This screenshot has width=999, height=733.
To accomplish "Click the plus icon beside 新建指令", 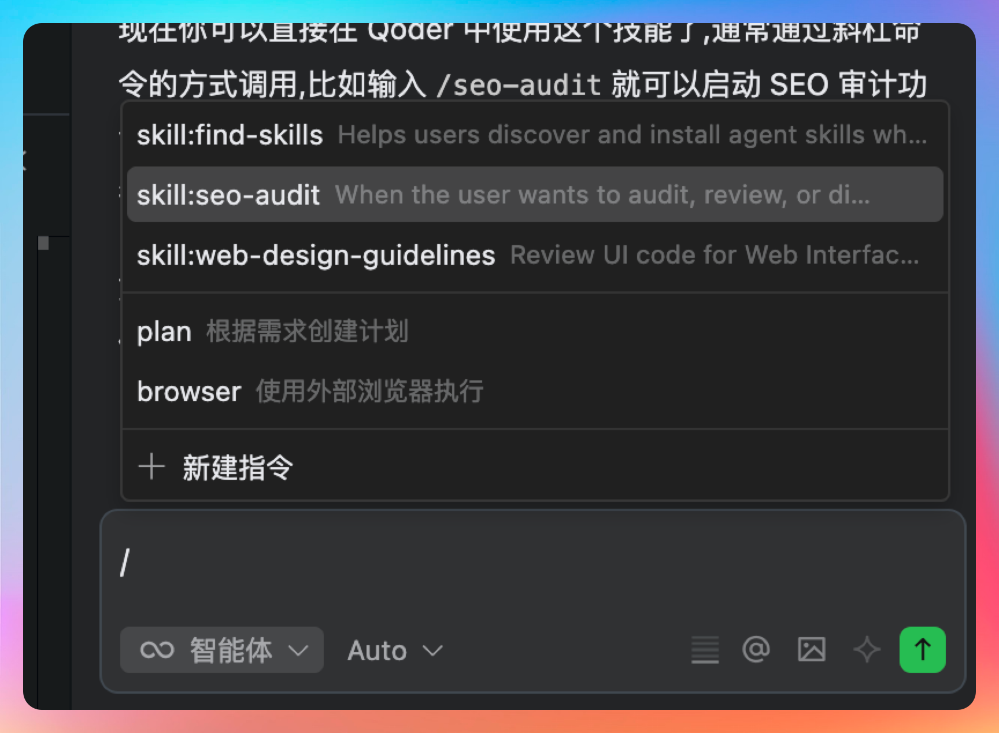I will (151, 467).
